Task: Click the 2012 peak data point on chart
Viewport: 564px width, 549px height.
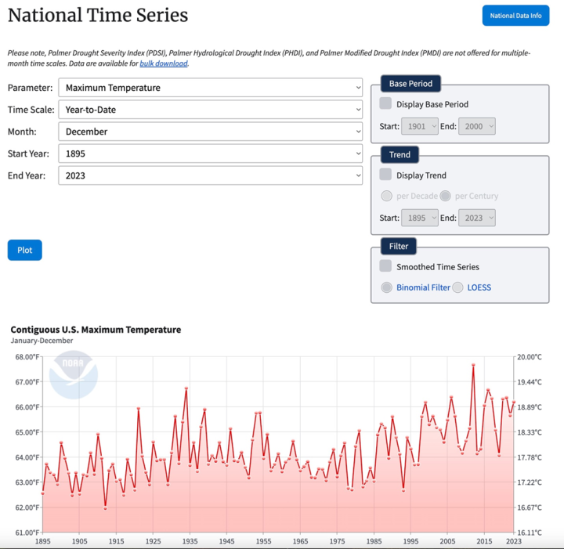Action: point(473,365)
